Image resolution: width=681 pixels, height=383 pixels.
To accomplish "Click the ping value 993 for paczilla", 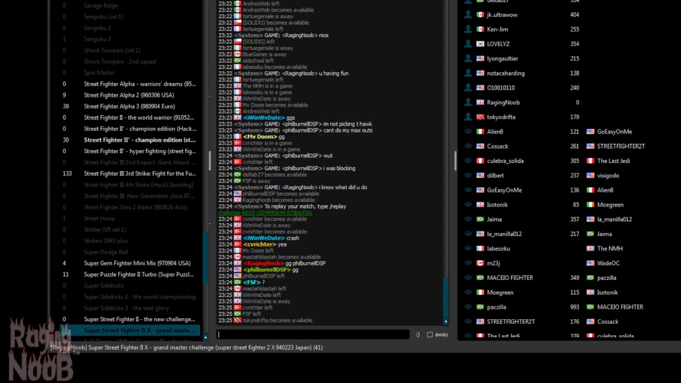I will pyautogui.click(x=575, y=307).
